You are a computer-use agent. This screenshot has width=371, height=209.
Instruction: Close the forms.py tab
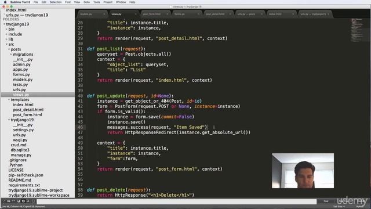click(198, 14)
